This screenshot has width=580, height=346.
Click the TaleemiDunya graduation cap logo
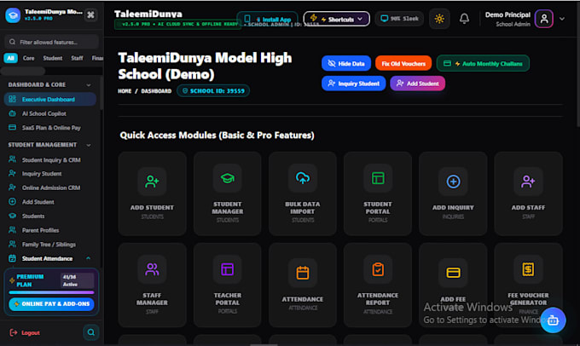[x=13, y=15]
